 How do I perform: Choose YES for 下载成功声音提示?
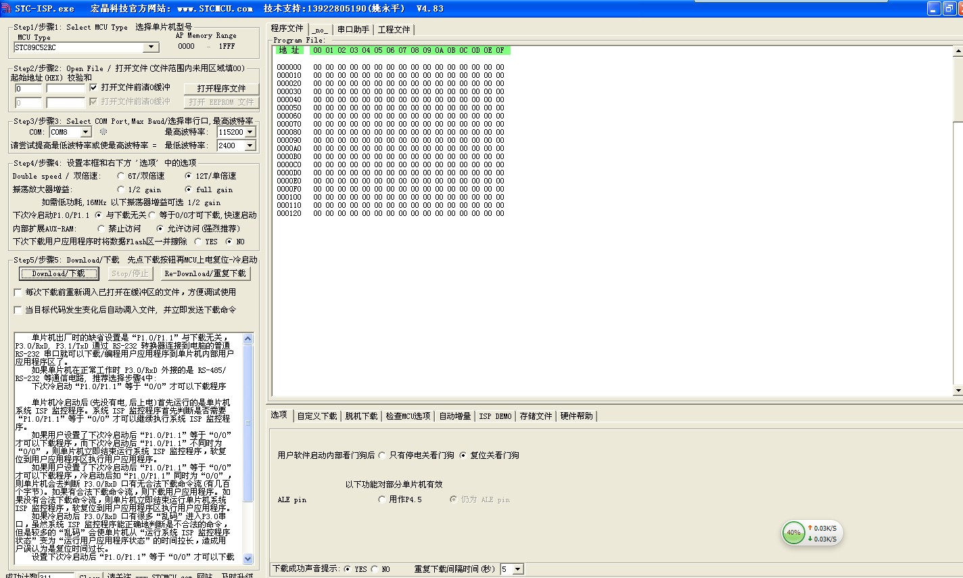tap(348, 569)
